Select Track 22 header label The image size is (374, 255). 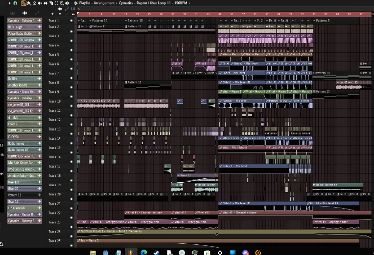point(54,213)
